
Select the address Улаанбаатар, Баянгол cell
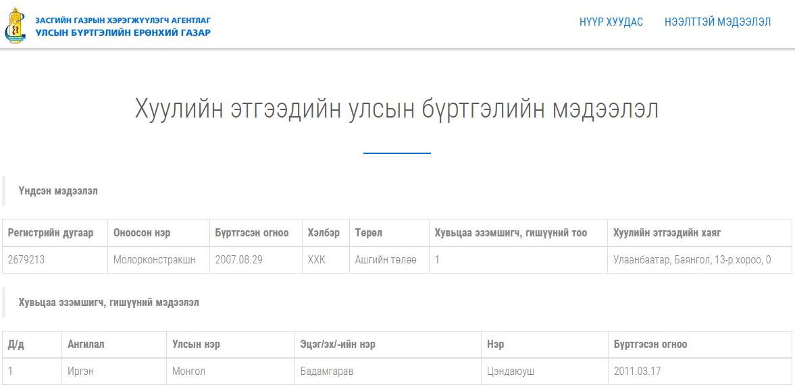(692, 260)
